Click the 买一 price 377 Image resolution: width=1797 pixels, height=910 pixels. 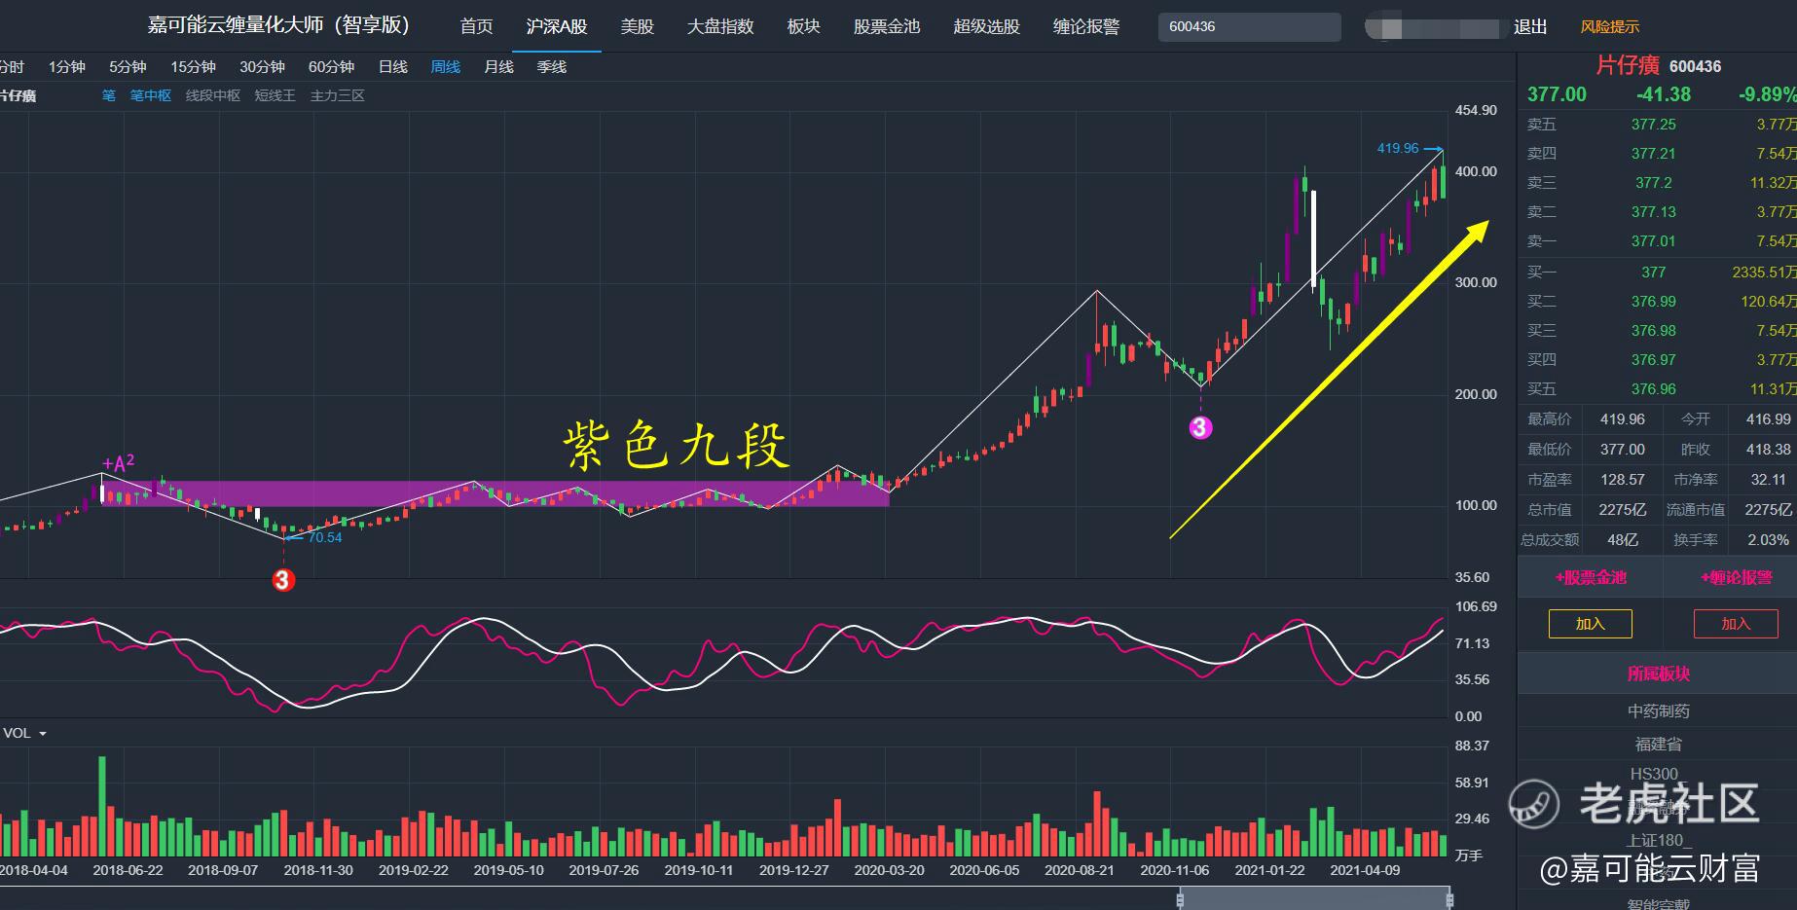(1654, 273)
